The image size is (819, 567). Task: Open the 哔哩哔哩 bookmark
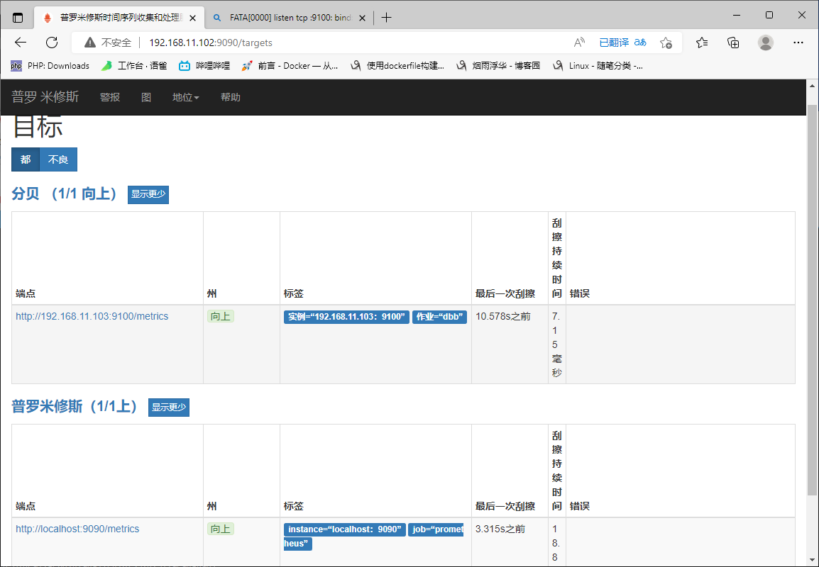click(x=204, y=66)
